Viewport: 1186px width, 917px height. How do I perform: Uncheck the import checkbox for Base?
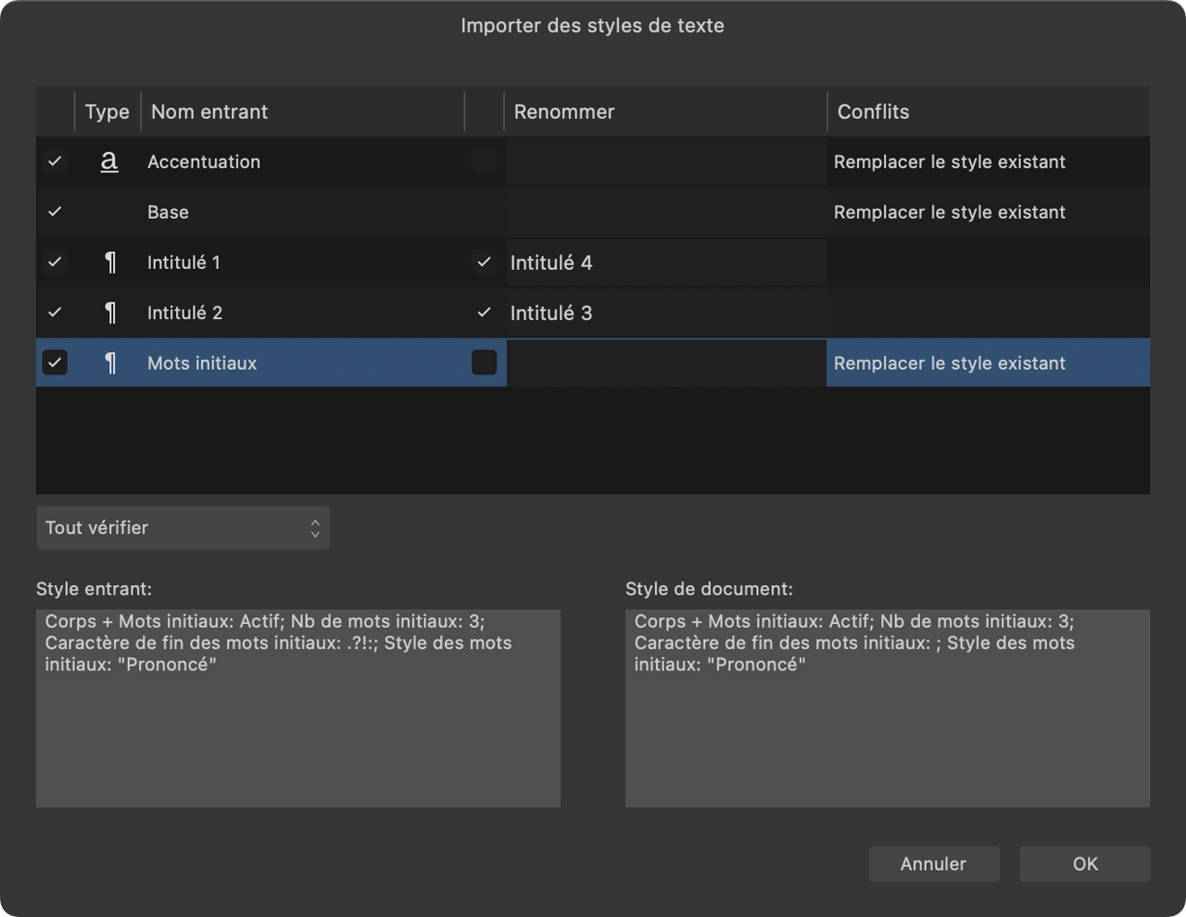tap(55, 211)
